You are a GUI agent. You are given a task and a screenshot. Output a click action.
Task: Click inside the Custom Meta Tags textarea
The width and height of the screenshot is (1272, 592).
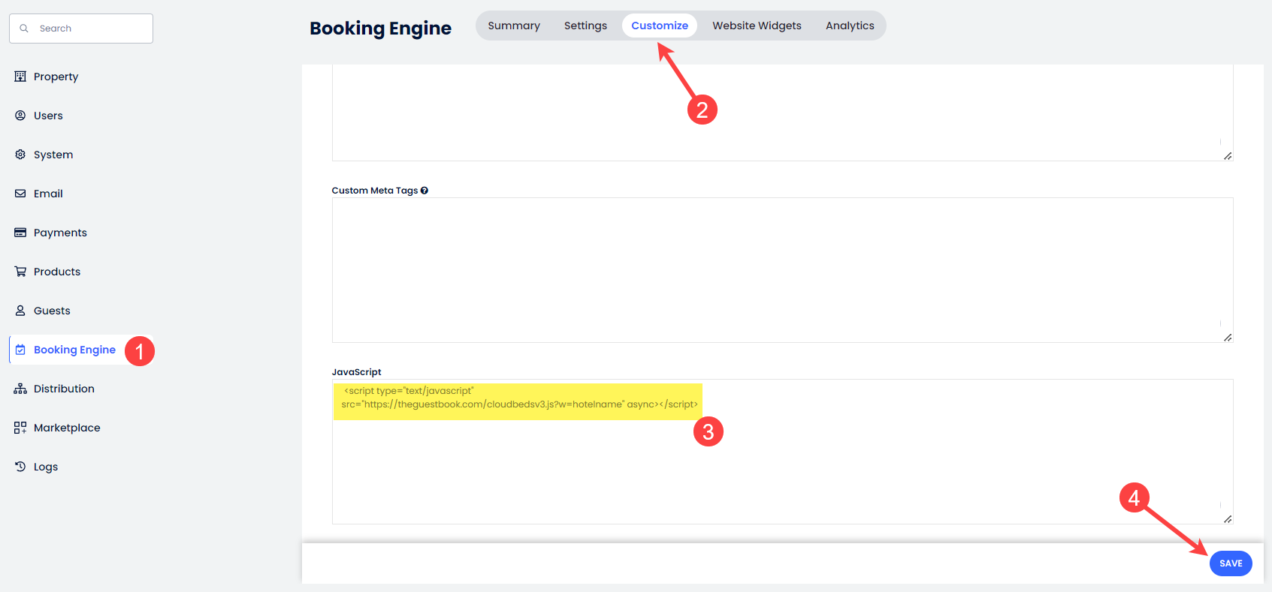[781, 270]
